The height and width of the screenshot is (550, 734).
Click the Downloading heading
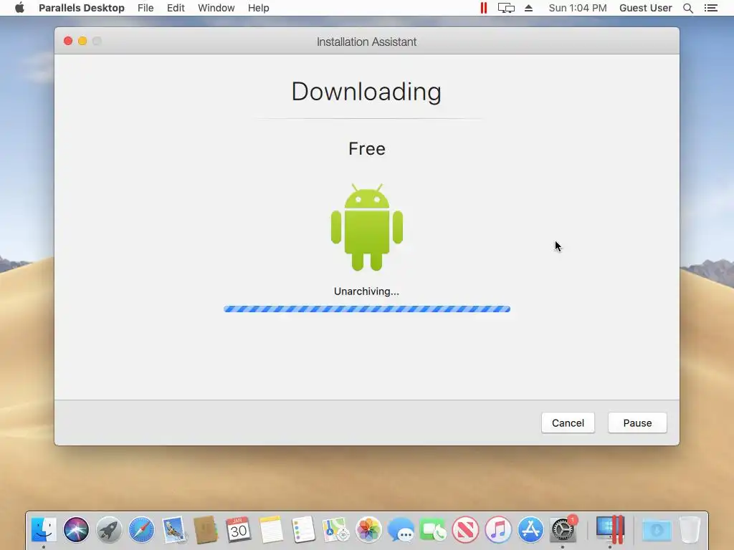[x=366, y=91]
